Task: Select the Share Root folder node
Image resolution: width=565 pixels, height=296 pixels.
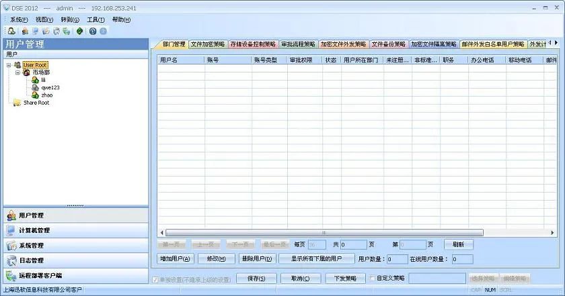Action: [36, 103]
